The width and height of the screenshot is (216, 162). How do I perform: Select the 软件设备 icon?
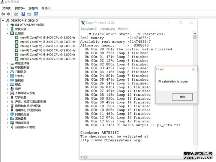12,97
